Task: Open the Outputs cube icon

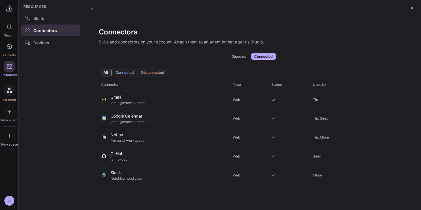Action: tap(9, 47)
